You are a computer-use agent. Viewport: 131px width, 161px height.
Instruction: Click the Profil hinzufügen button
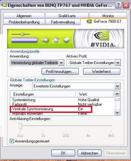60,72
